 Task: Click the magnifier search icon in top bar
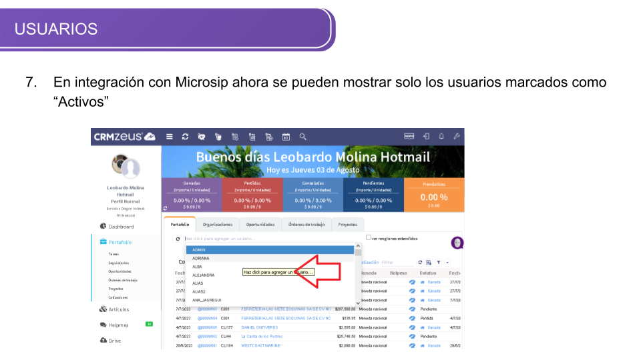302,137
